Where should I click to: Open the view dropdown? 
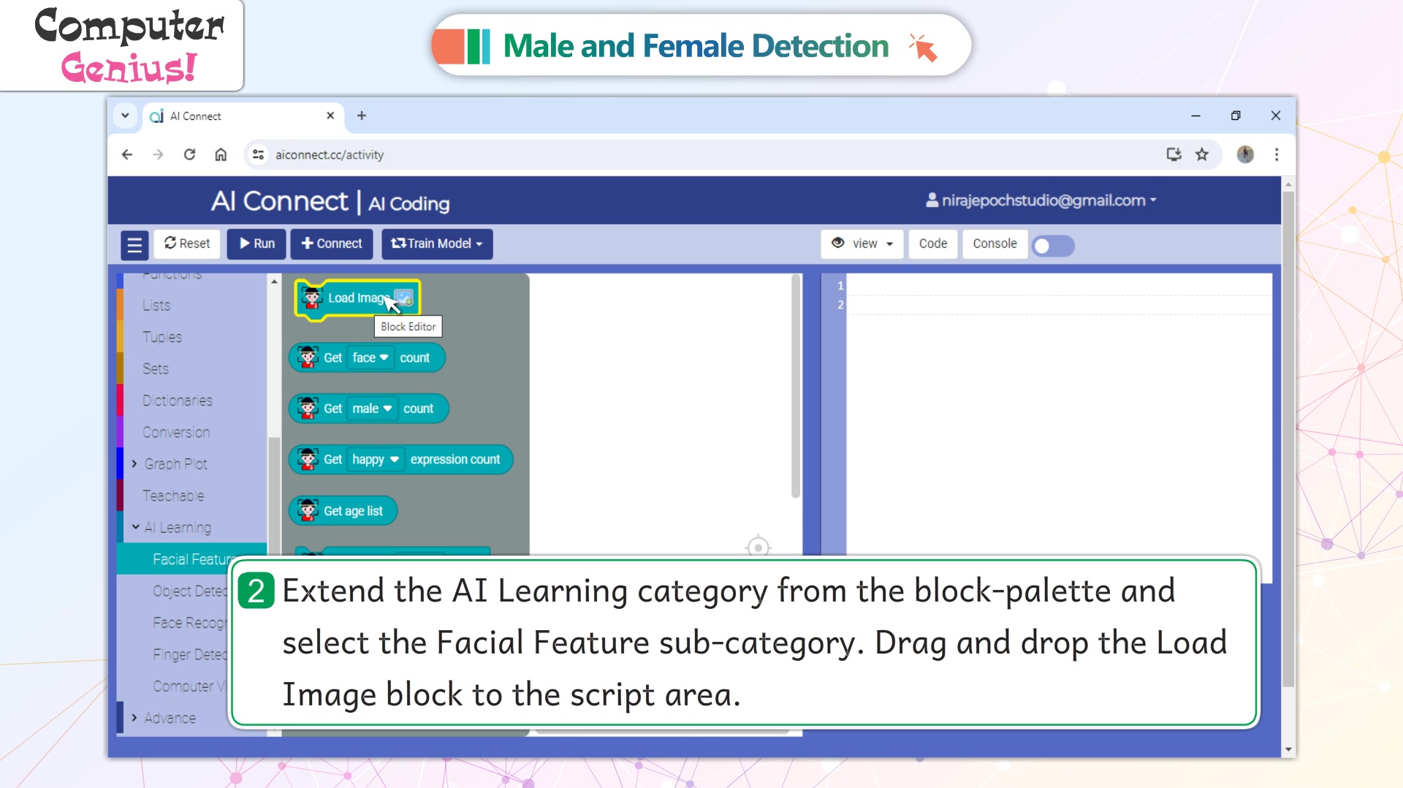pos(862,243)
